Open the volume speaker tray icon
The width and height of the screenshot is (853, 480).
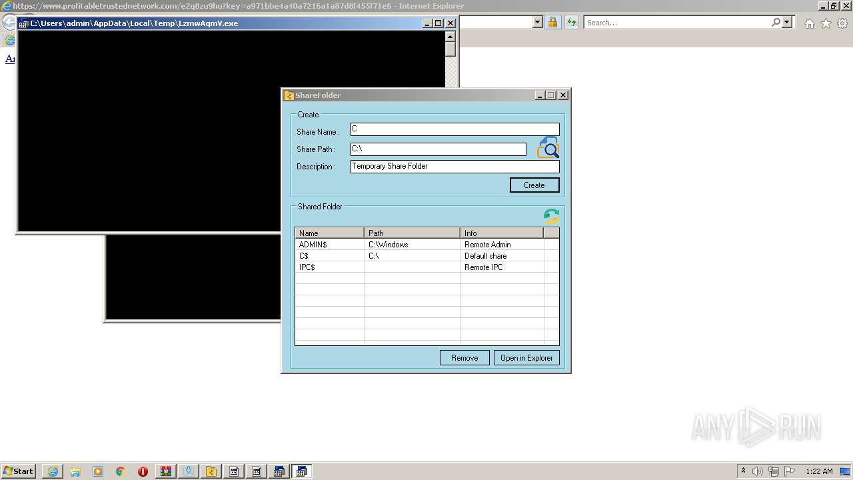click(758, 471)
